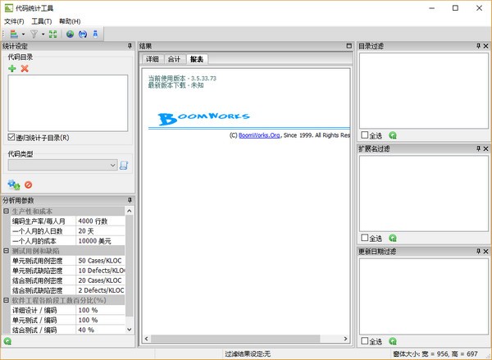The image size is (492, 360).
Task: Select the 报表 tab
Action: [197, 59]
